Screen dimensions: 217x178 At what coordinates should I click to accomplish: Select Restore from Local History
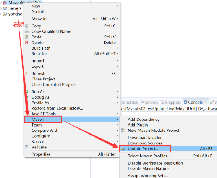click(x=57, y=108)
